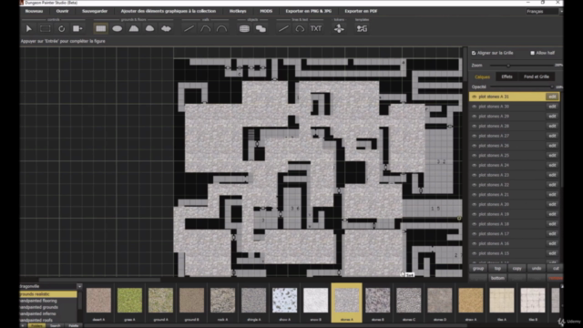Select the rounded blob floor tool
The width and height of the screenshot is (583, 328).
point(149,28)
